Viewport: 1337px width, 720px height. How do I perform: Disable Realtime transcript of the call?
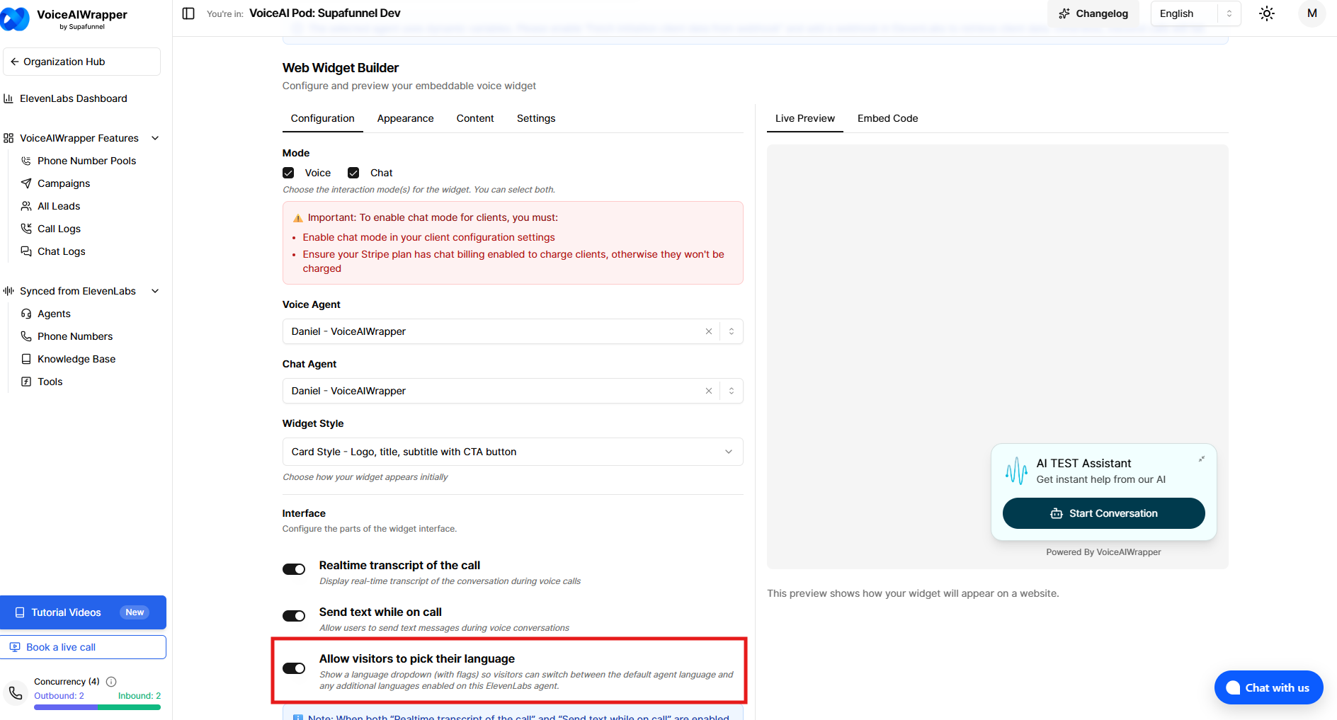(x=294, y=569)
